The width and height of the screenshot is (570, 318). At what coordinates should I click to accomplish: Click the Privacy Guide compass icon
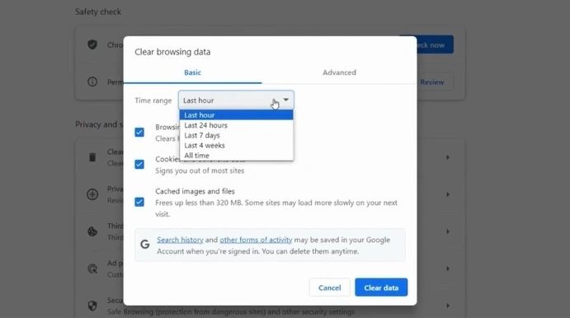pos(92,194)
